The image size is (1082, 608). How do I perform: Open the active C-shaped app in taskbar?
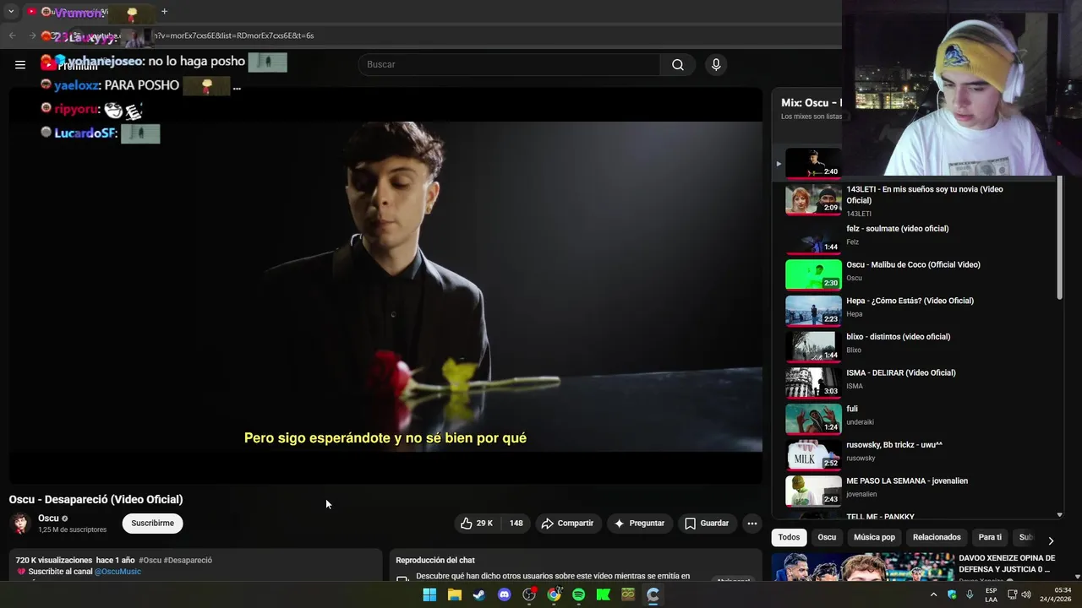(653, 594)
